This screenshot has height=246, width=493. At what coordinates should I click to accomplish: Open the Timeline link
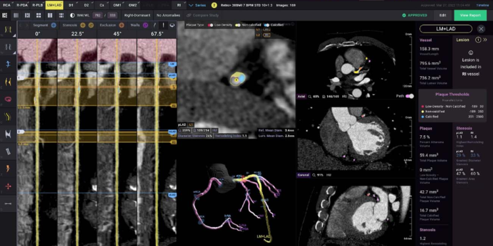click(482, 5)
